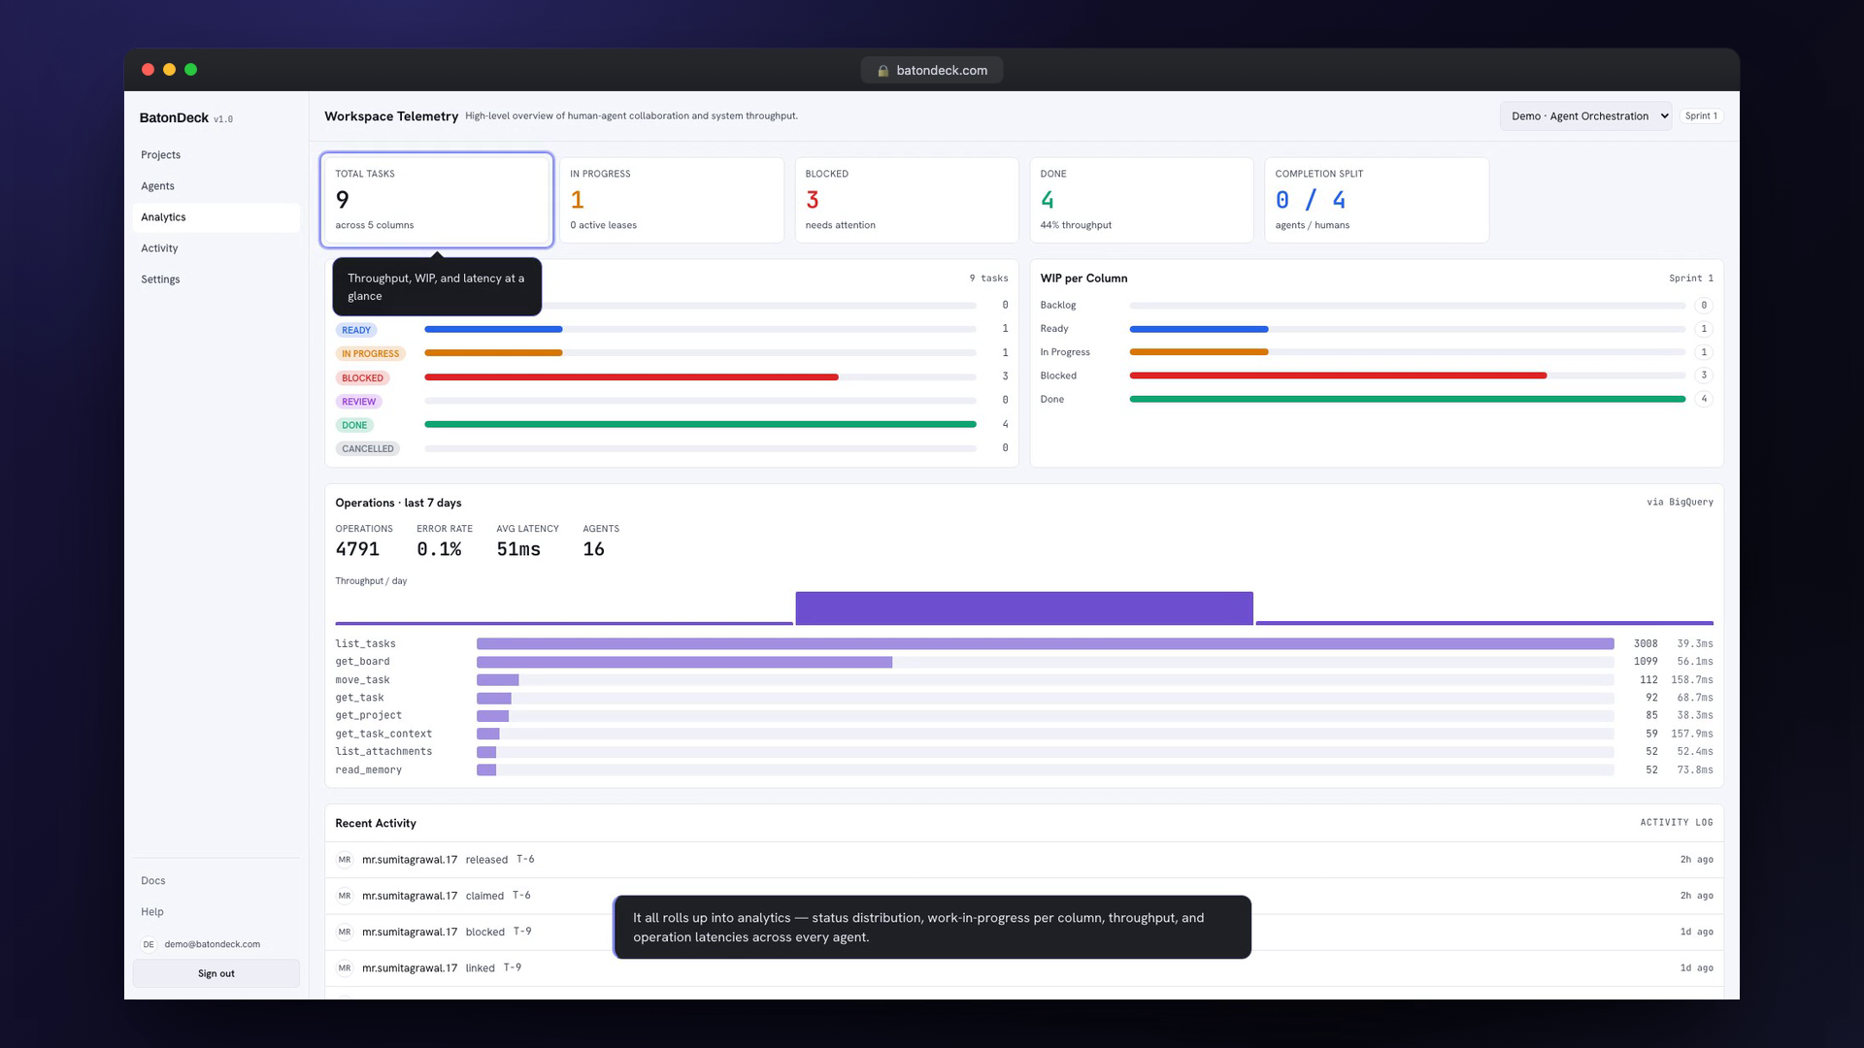
Task: Click the tall purple throughput bar
Action: pos(1024,608)
